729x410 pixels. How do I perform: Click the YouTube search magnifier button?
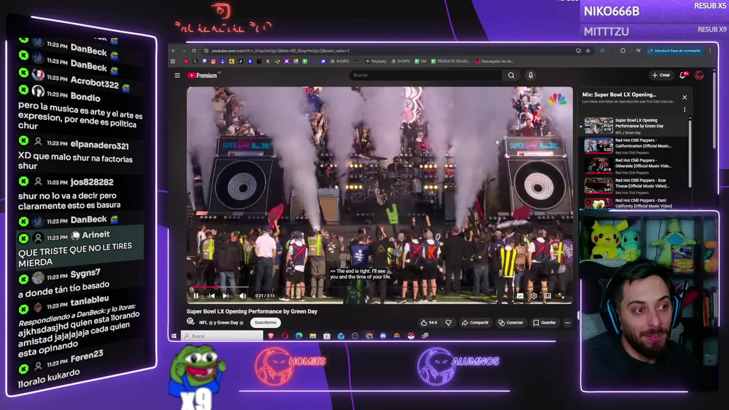(511, 75)
